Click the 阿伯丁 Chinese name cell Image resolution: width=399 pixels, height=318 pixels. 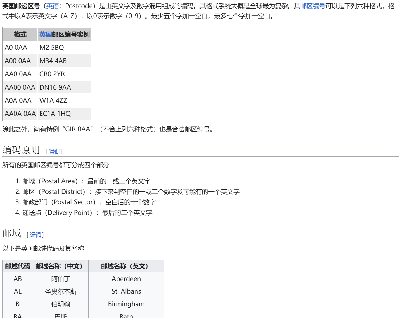(x=61, y=279)
